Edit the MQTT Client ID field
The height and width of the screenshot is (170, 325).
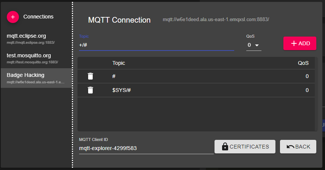[146, 148]
